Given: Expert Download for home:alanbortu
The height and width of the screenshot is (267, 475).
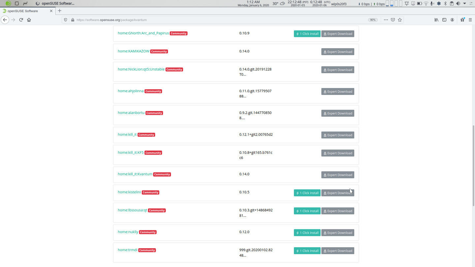Looking at the screenshot, I should (338, 113).
